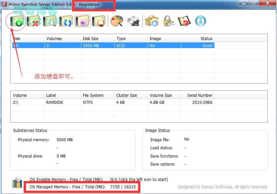Image resolution: width=277 pixels, height=194 pixels.
Task: Click the green add new disk icon
Action: coord(17,22)
